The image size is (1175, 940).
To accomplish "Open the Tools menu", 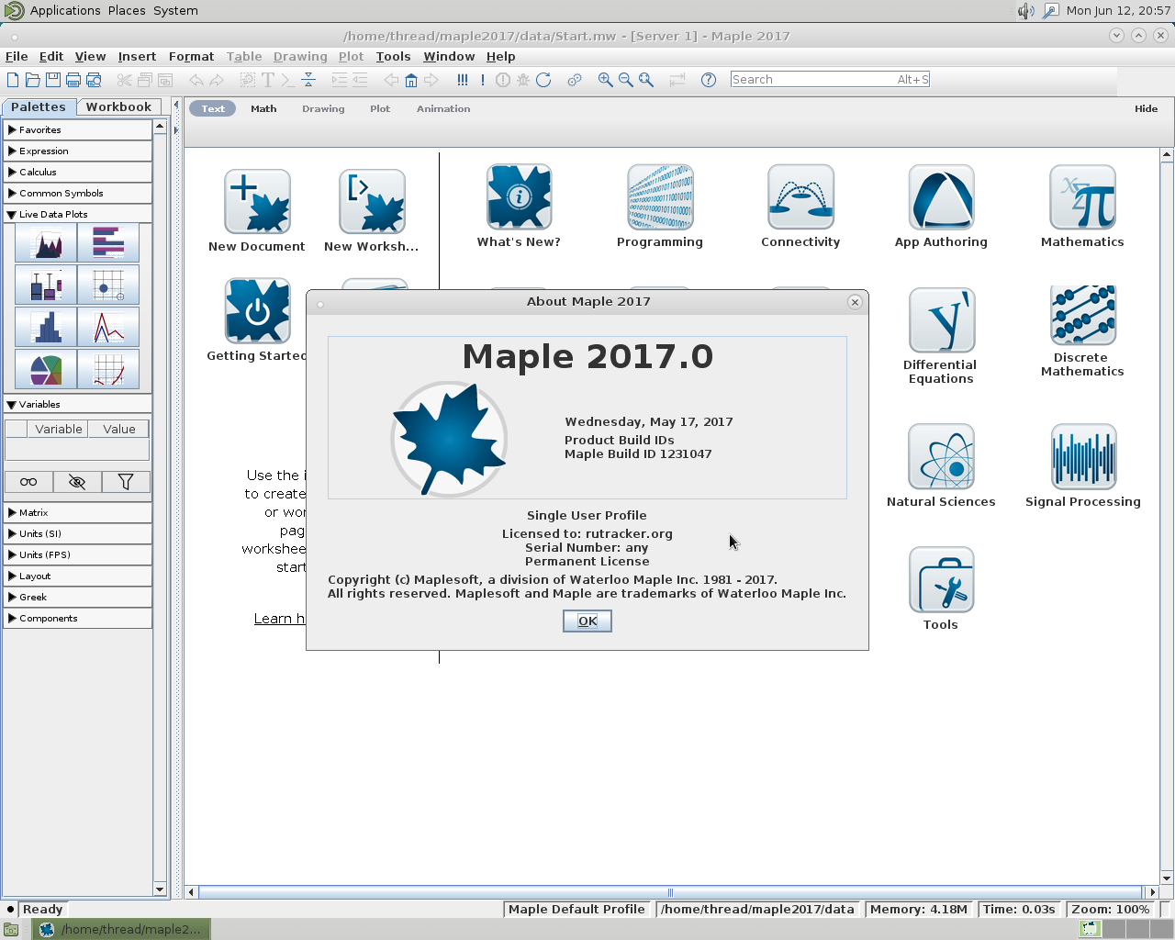I will pyautogui.click(x=393, y=56).
